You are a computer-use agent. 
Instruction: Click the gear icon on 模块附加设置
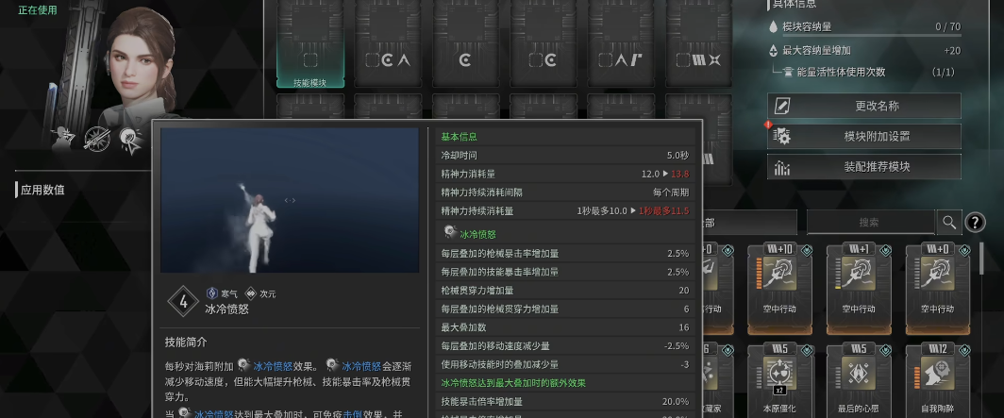click(x=782, y=137)
